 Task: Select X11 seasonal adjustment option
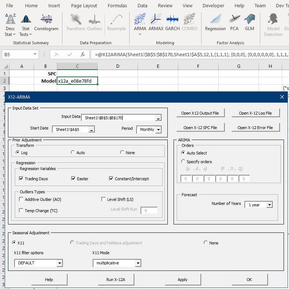[x=14, y=243]
